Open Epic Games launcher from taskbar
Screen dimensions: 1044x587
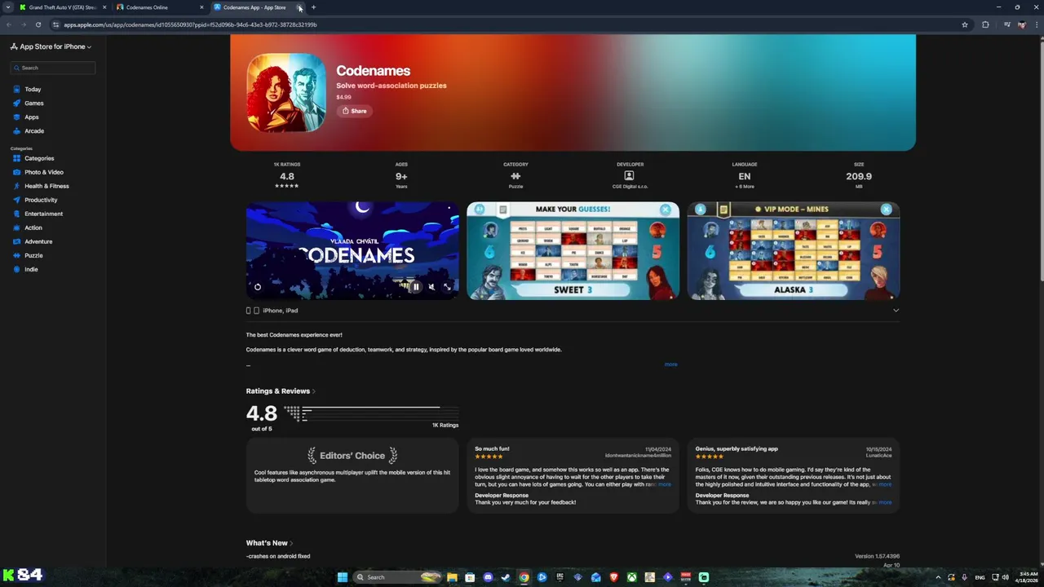[x=560, y=577]
